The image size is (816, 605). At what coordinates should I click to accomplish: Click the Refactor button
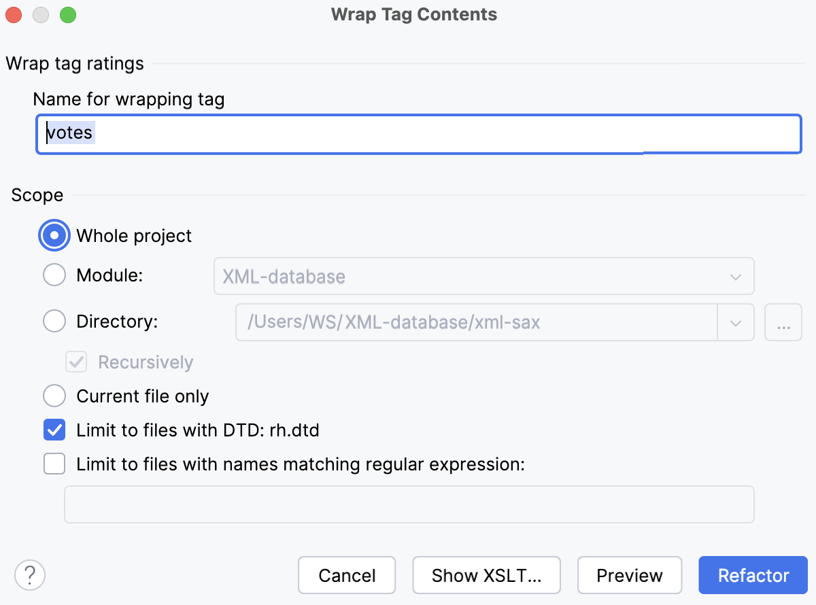(x=753, y=575)
